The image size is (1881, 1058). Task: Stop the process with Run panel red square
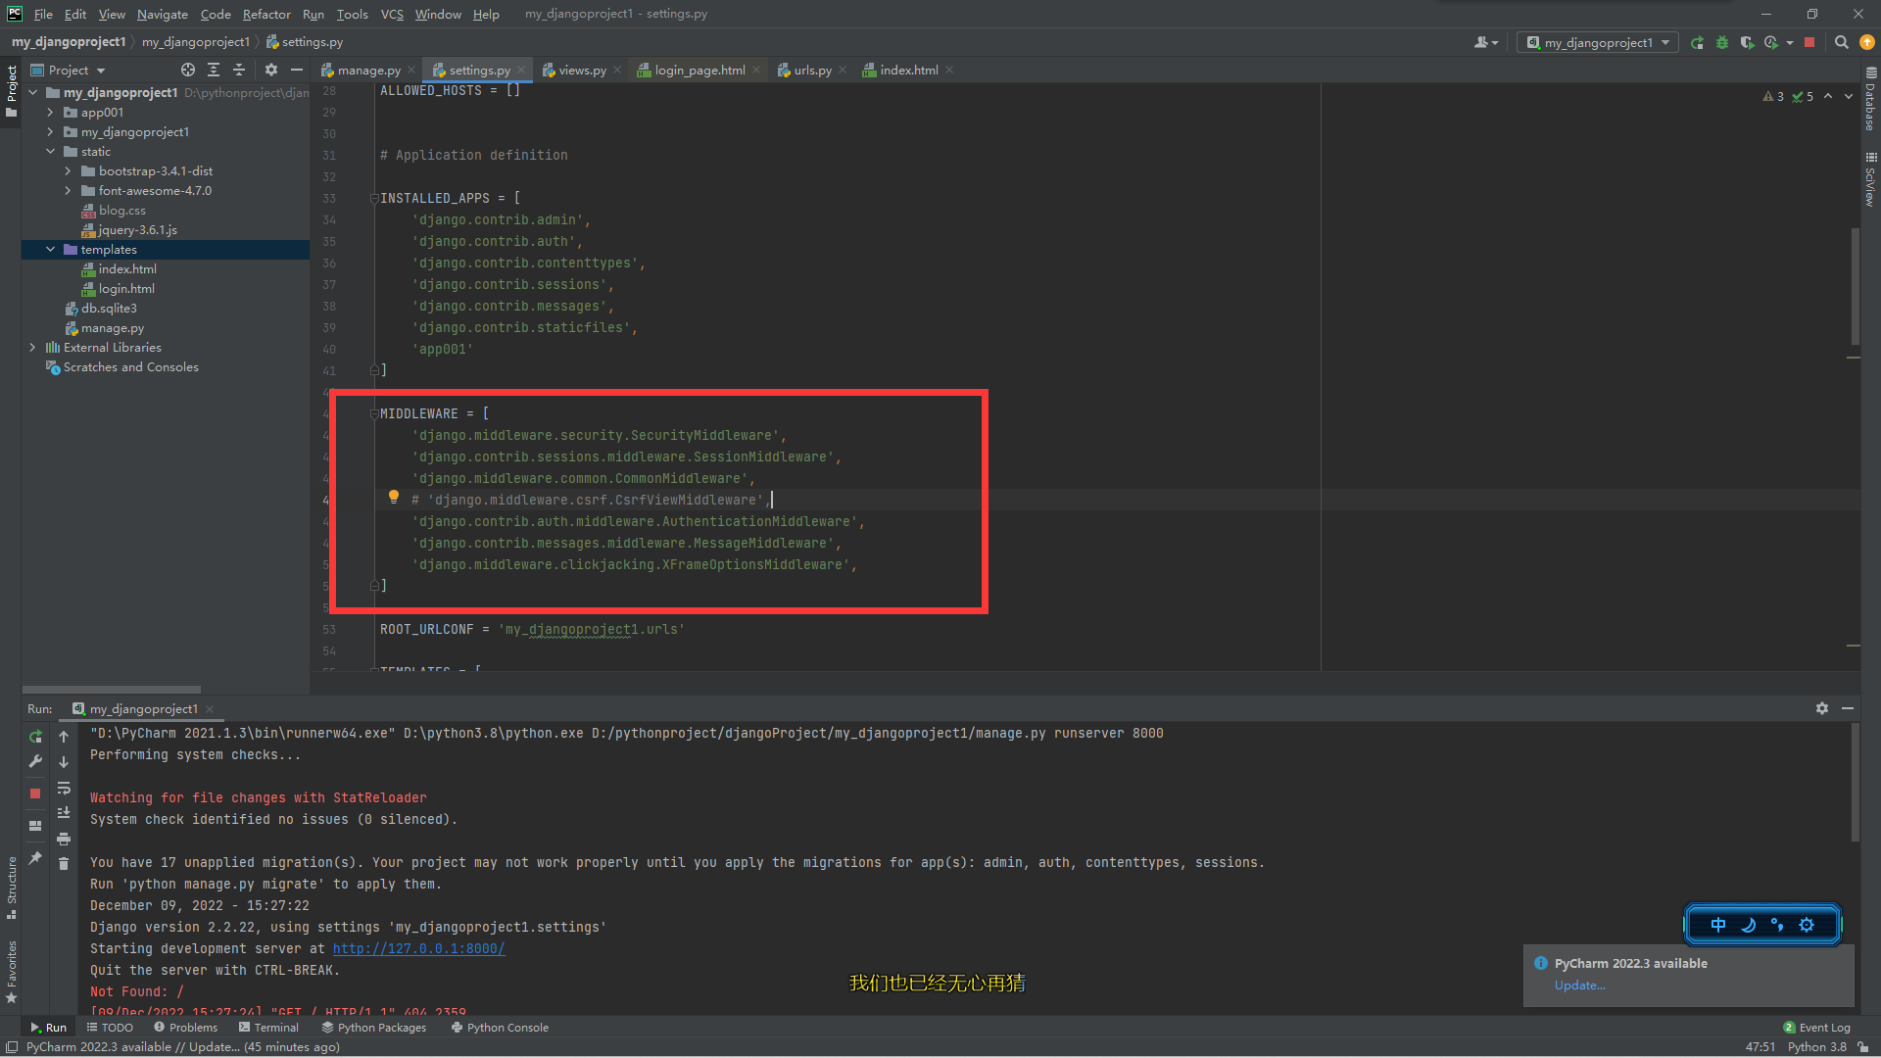point(35,793)
